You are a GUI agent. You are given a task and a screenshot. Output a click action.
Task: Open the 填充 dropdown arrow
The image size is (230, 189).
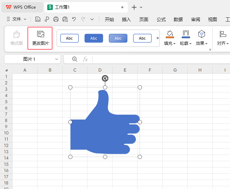[174, 43]
